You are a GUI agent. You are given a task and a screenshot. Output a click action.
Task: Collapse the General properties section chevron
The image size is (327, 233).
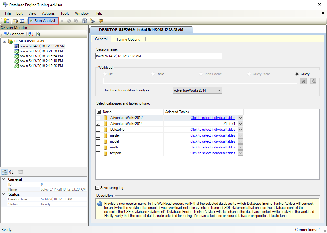click(3, 179)
